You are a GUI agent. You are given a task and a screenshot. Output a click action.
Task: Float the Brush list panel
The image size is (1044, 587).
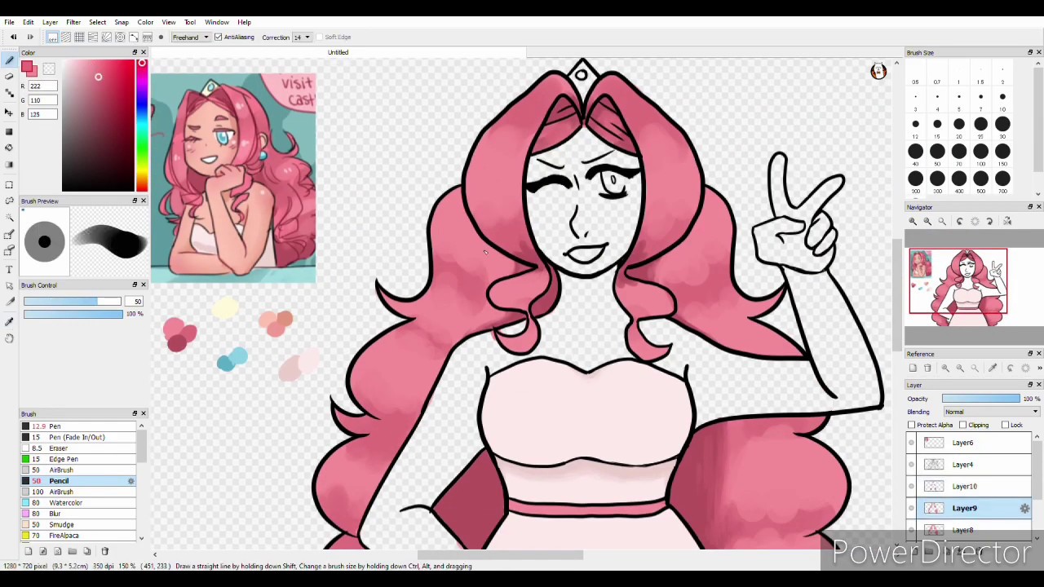pos(135,413)
